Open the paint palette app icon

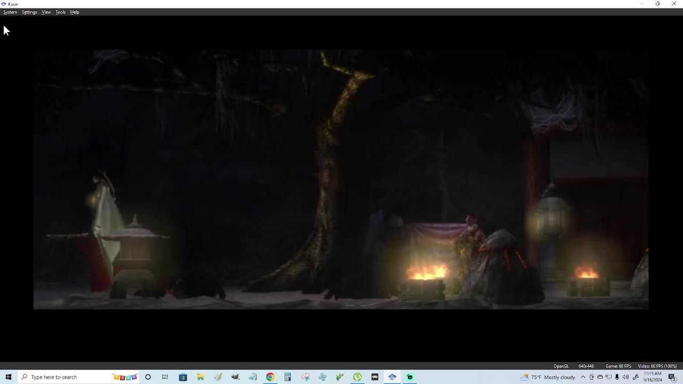(218, 377)
